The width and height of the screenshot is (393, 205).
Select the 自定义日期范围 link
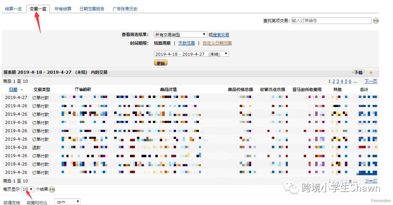[x=217, y=43]
